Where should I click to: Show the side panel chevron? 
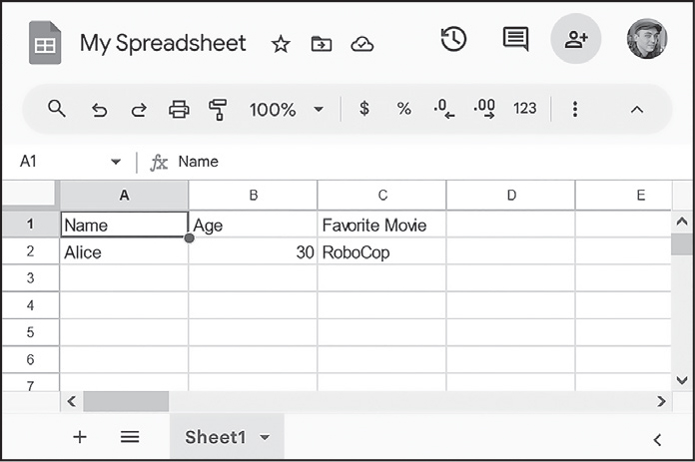[x=658, y=440]
